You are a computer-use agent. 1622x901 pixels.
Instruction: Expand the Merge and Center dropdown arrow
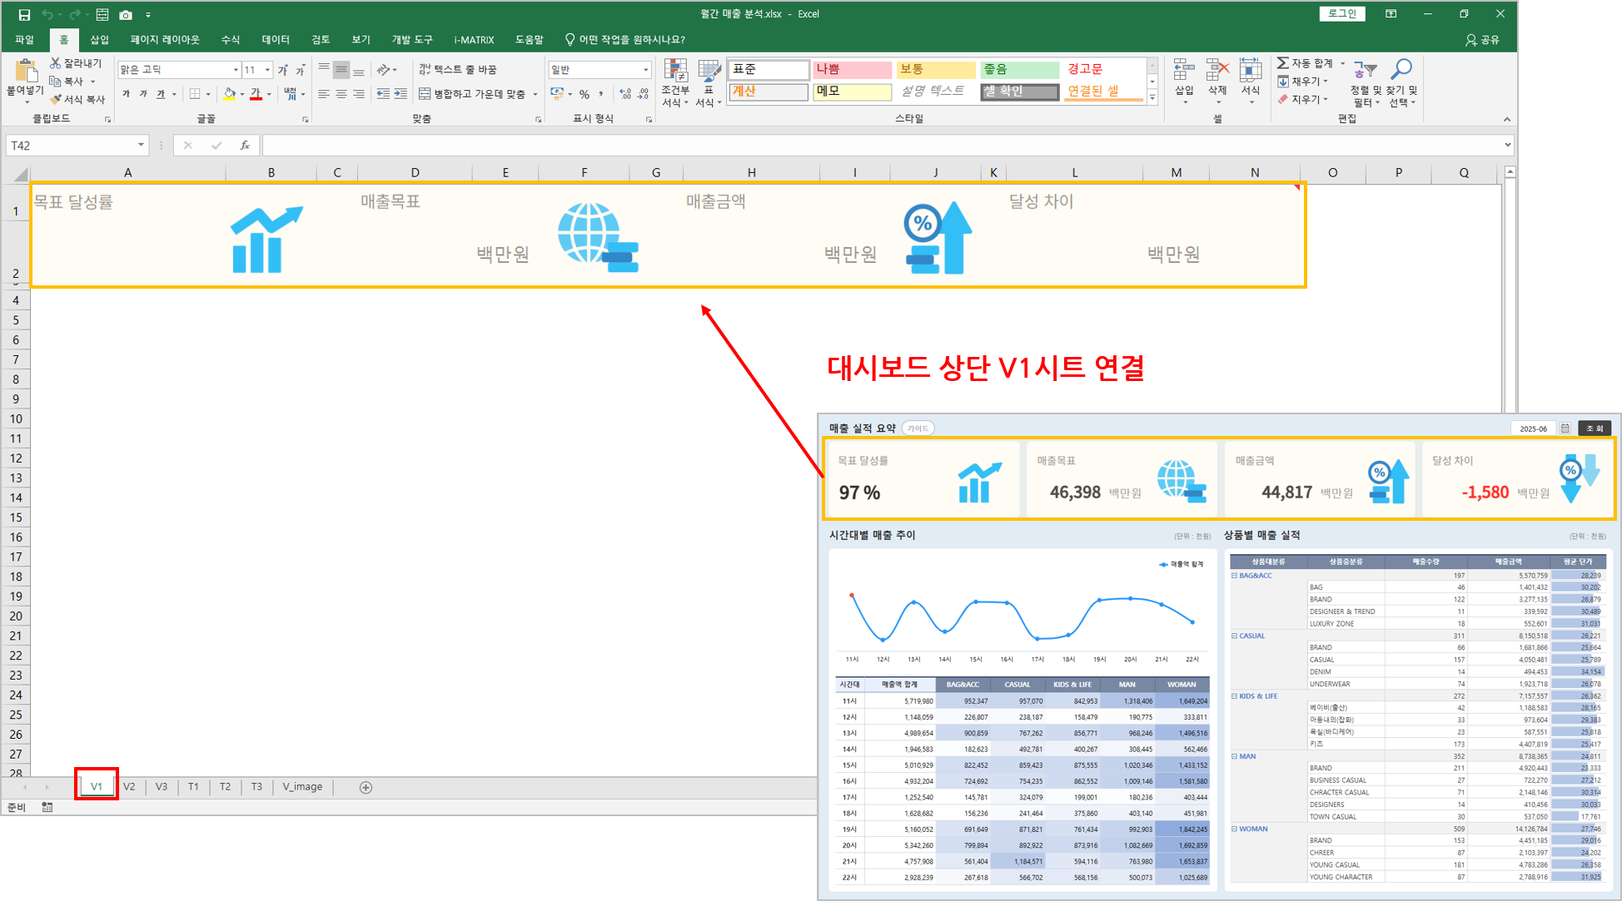(535, 94)
